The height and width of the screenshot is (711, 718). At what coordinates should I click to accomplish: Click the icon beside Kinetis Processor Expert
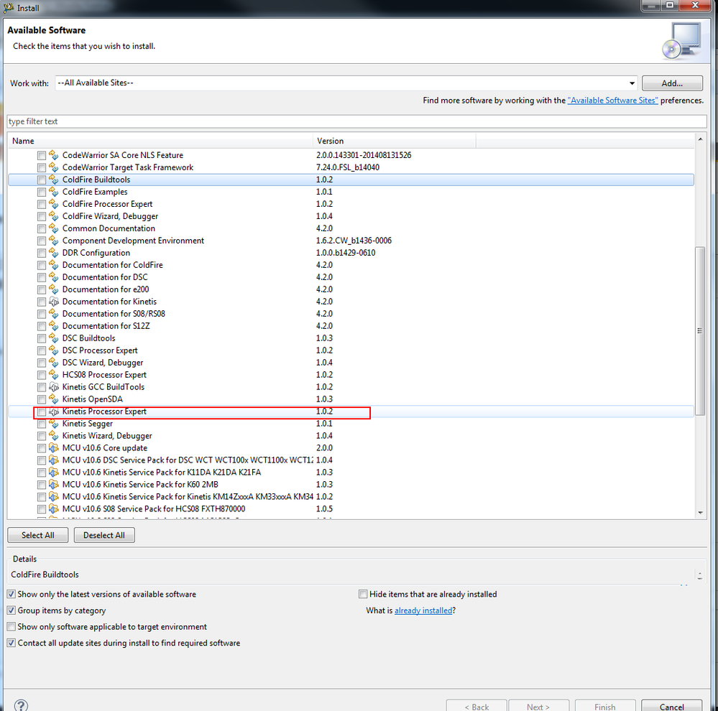coord(54,412)
